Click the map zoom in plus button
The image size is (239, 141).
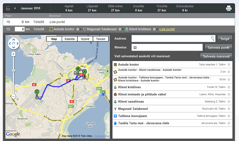13,54
